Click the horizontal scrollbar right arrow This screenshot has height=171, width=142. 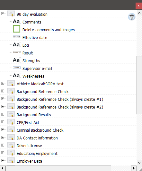(134, 168)
